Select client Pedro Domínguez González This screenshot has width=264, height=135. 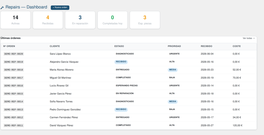(x=65, y=110)
